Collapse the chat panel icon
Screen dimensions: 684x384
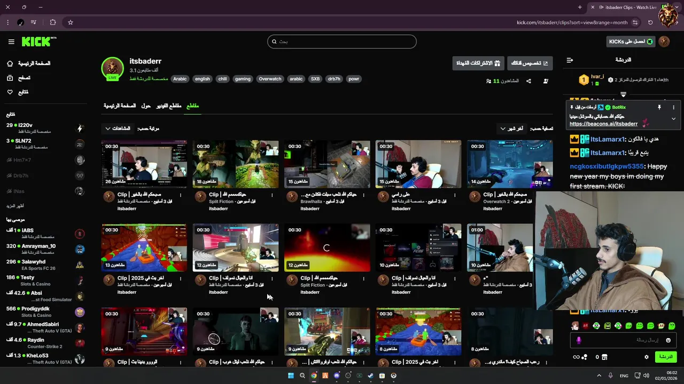click(x=570, y=60)
